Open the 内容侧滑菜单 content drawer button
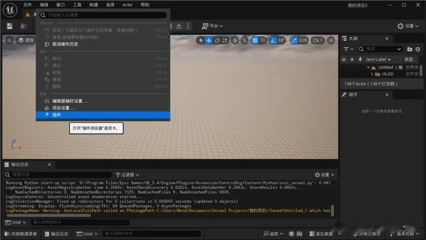The image size is (426, 240). [x=21, y=234]
